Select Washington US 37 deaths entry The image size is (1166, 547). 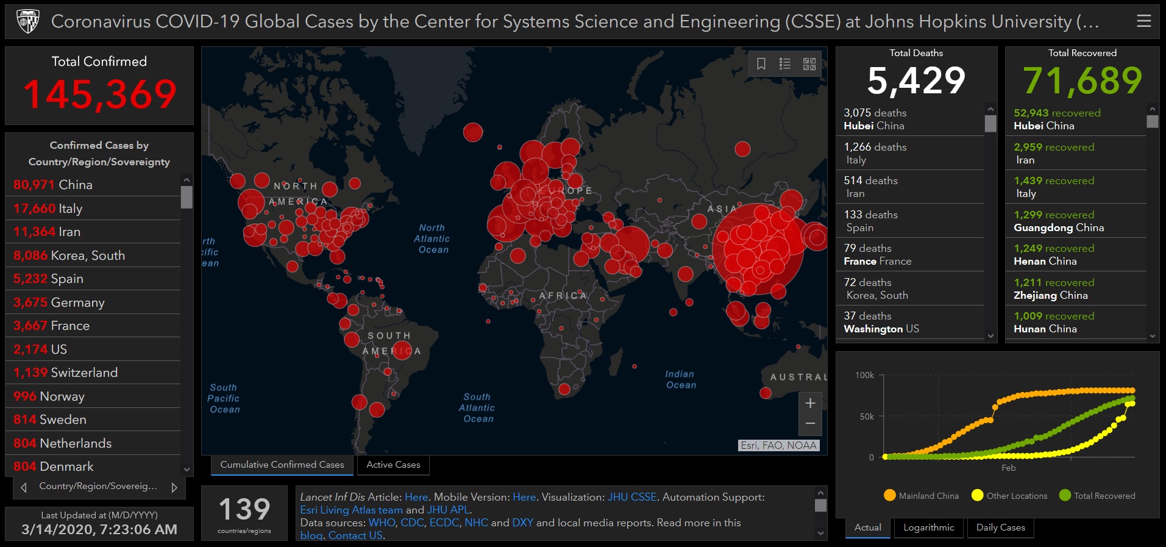pos(911,322)
